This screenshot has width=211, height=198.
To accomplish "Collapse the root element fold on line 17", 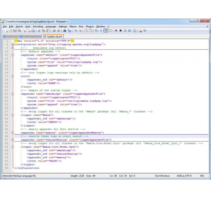I will (x=13, y=76).
